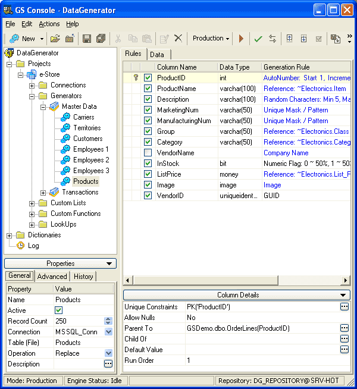The height and width of the screenshot is (389, 357).
Task: Switch to the Data tab
Action: tap(157, 54)
